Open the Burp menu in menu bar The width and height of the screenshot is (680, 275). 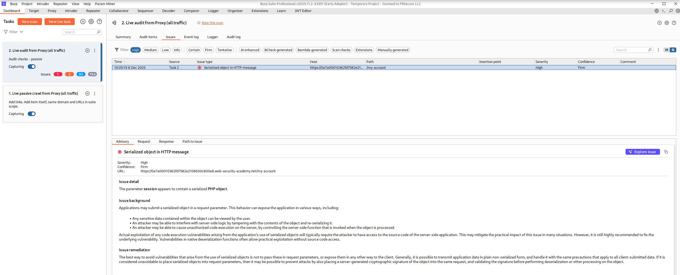14,4
